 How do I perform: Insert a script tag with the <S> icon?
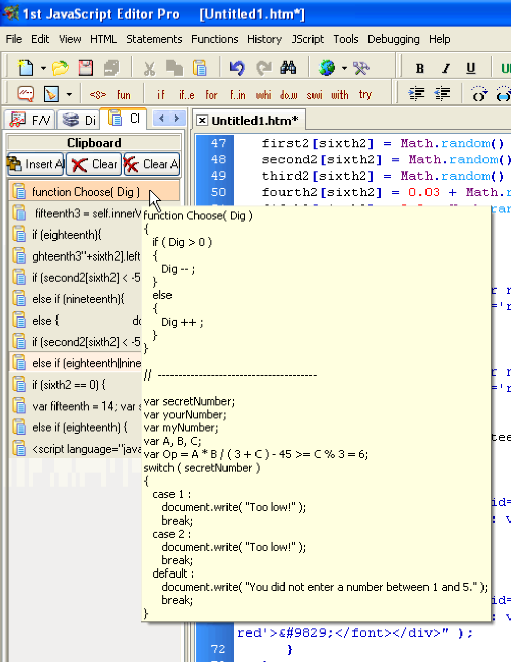[98, 95]
